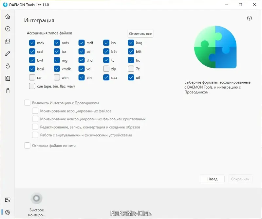Click the Ассоциация типов файлов label
This screenshot has height=219, width=262.
tap(49, 33)
